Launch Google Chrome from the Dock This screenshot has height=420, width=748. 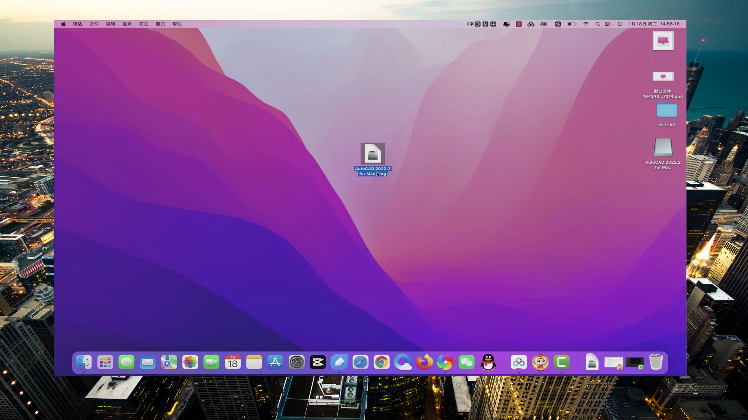[x=382, y=362]
